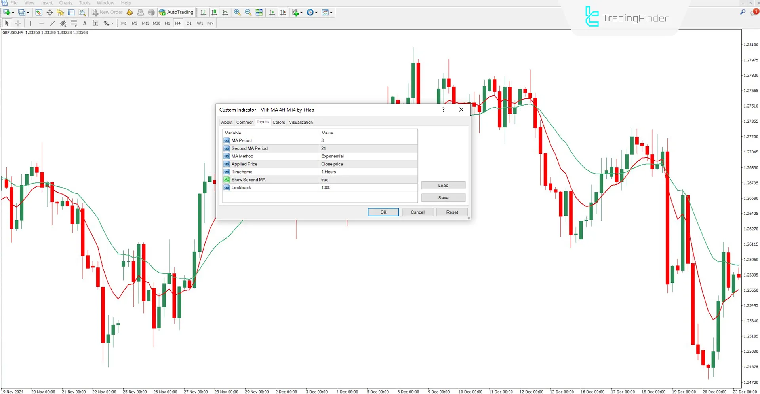Toggle chart shift from right edge
This screenshot has height=394, width=760.
point(283,12)
